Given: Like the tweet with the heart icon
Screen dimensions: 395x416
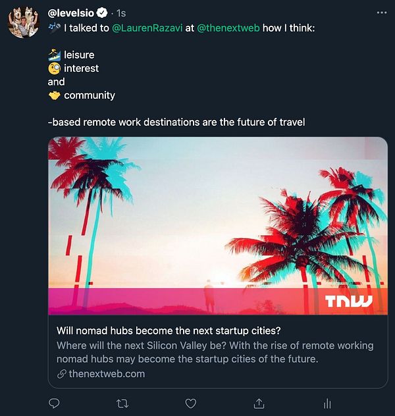Looking at the screenshot, I should click(x=190, y=403).
